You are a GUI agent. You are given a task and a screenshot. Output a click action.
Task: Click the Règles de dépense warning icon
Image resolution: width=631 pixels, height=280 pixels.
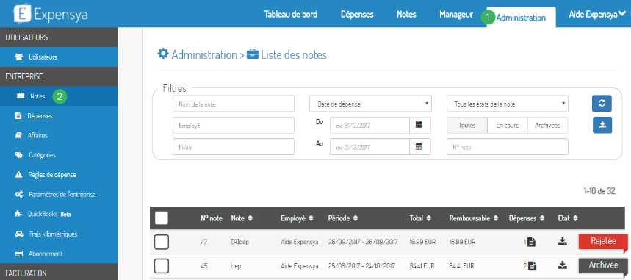[x=18, y=175]
